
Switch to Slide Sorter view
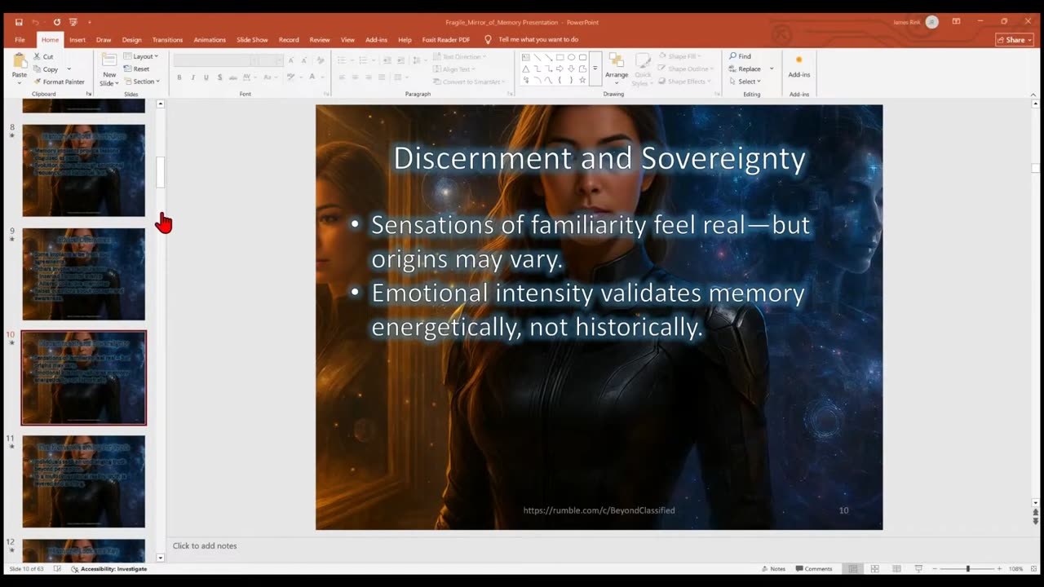point(874,568)
